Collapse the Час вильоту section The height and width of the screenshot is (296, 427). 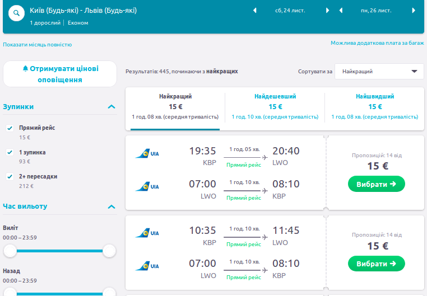click(112, 206)
